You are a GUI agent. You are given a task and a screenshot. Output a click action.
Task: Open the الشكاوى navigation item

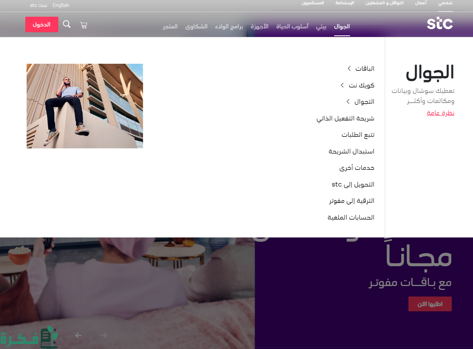pyautogui.click(x=196, y=26)
